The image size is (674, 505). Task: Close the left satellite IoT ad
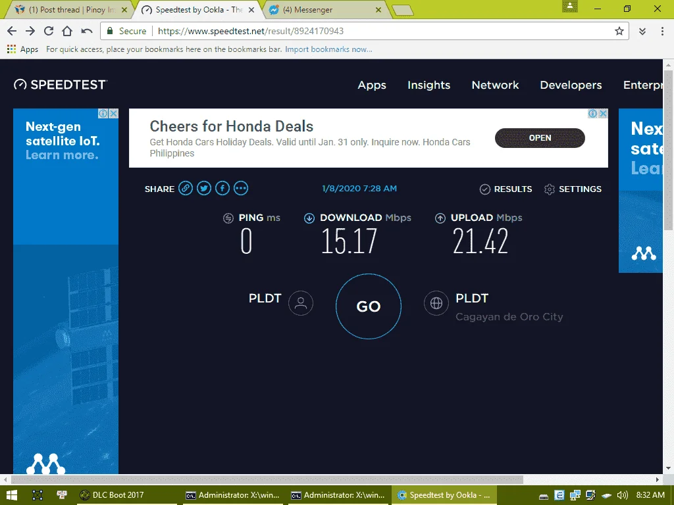coord(113,113)
